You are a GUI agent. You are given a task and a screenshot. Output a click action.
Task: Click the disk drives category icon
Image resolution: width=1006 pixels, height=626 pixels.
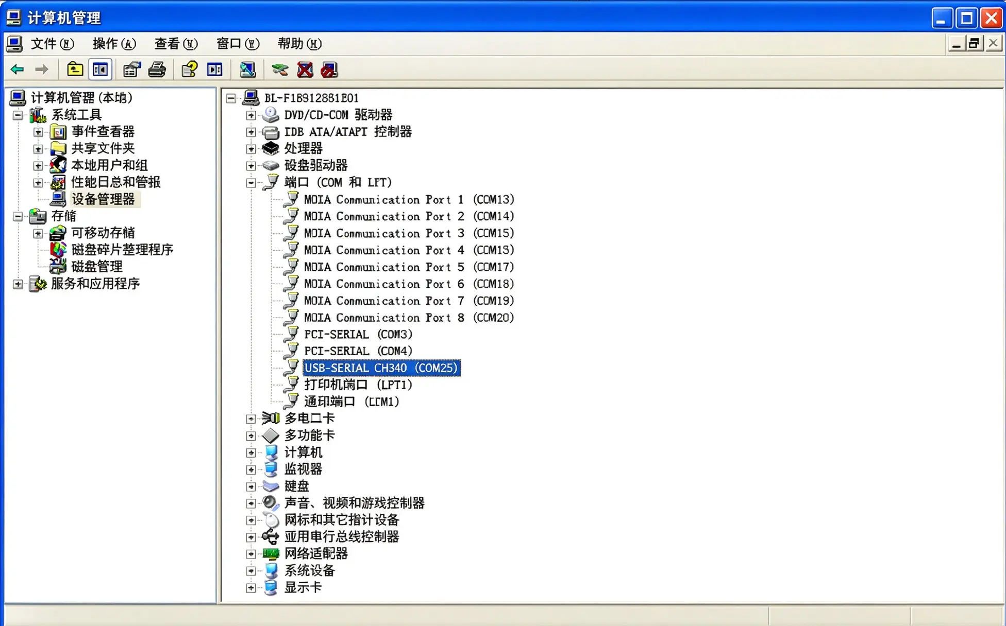pos(271,165)
